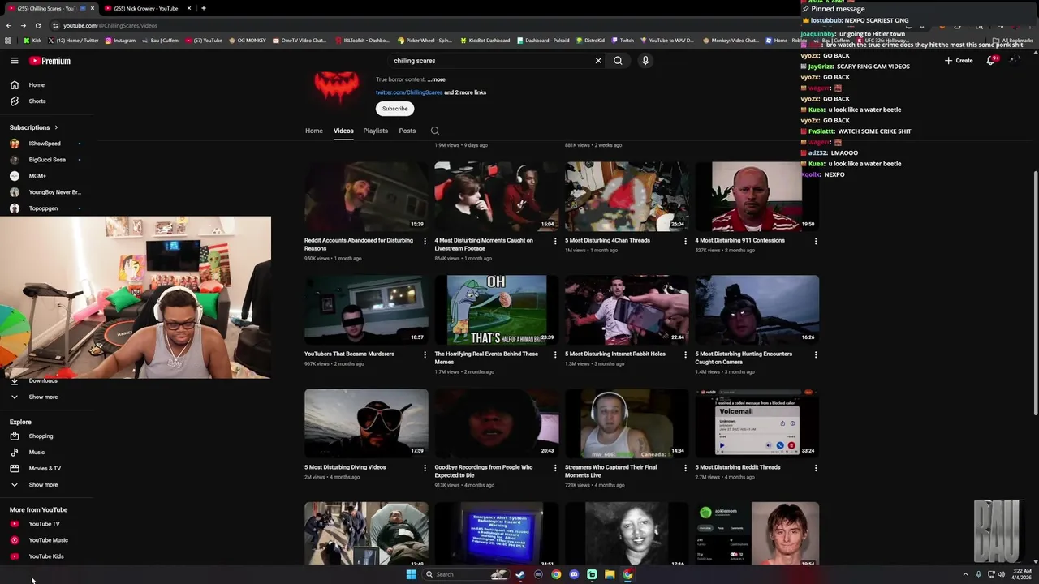
Task: Click the Create button
Action: pyautogui.click(x=959, y=61)
